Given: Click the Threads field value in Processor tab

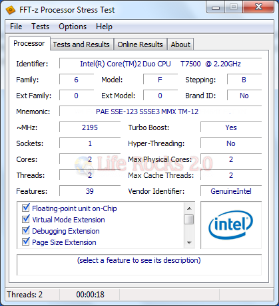Looking at the screenshot, I should coord(90,175).
